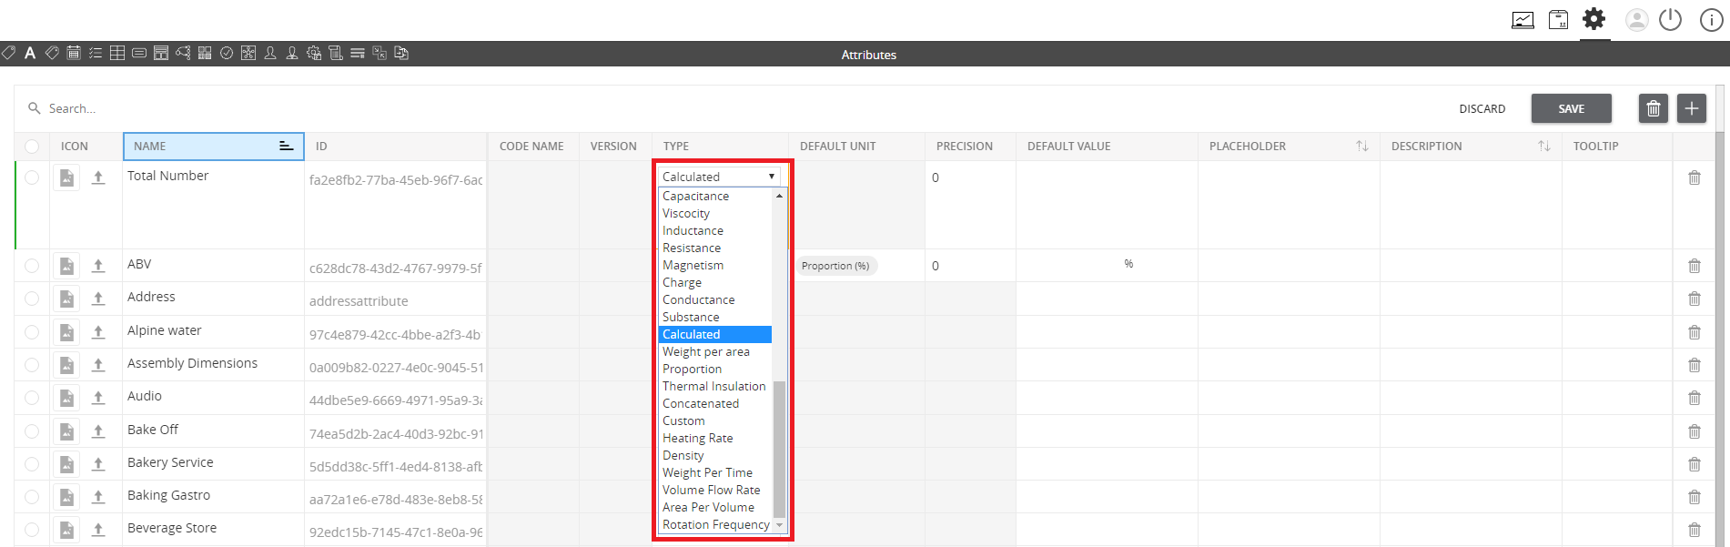The image size is (1730, 547).
Task: Open the import file toolbar icon
Action: 401,53
